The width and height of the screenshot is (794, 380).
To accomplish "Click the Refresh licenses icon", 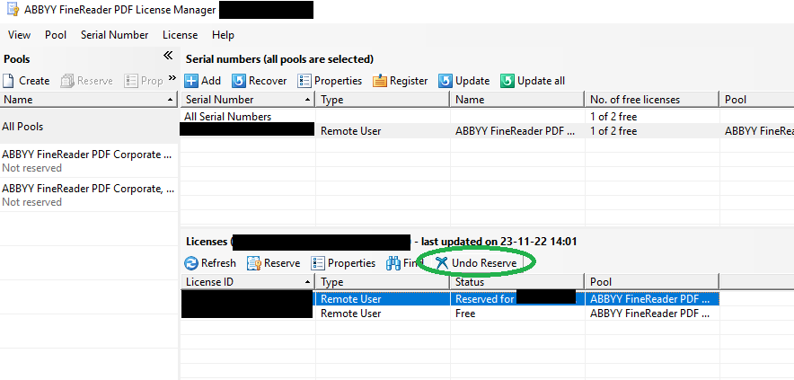I will click(x=191, y=263).
